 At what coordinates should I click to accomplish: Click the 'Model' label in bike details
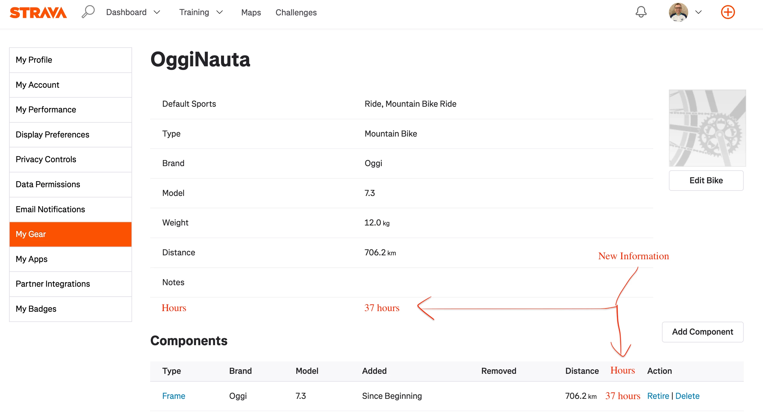coord(173,193)
